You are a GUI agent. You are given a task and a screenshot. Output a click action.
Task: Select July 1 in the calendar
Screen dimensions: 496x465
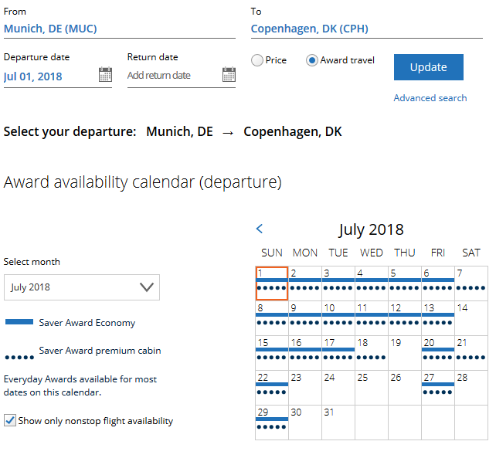pyautogui.click(x=271, y=283)
